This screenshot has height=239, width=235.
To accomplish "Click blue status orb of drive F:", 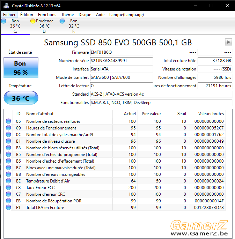I will click(x=62, y=21).
